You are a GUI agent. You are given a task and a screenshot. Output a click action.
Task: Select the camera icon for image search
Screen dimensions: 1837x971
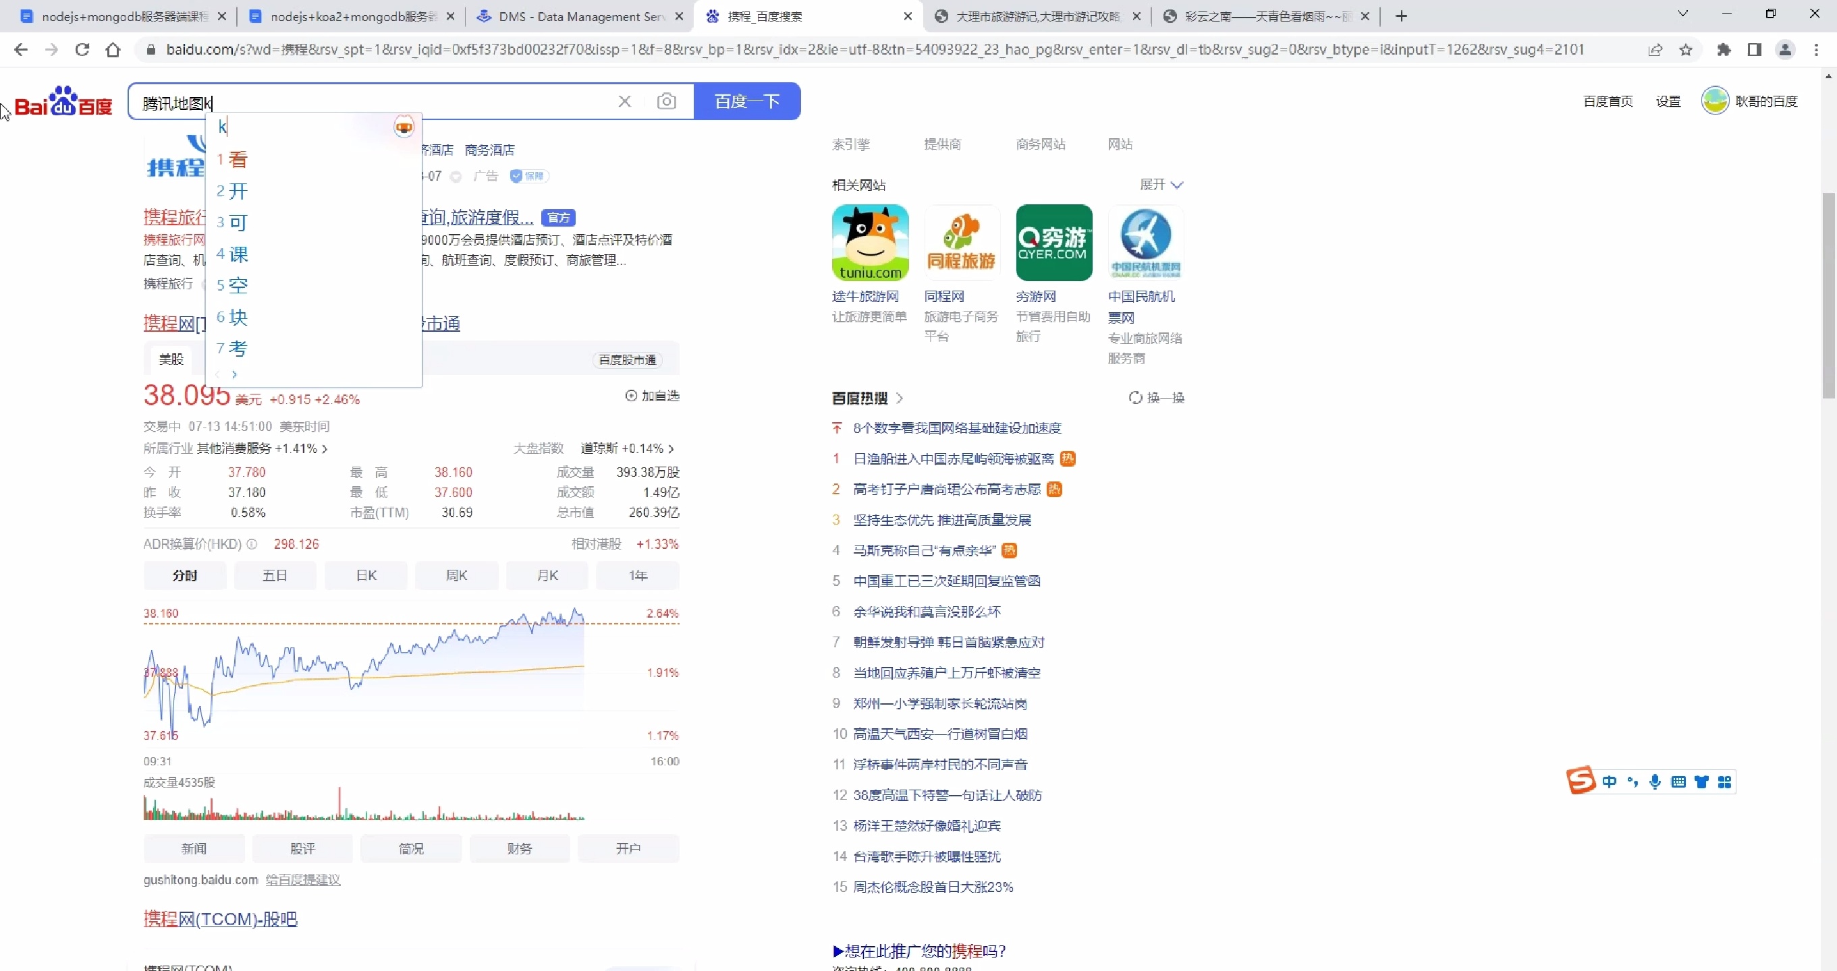(x=667, y=101)
